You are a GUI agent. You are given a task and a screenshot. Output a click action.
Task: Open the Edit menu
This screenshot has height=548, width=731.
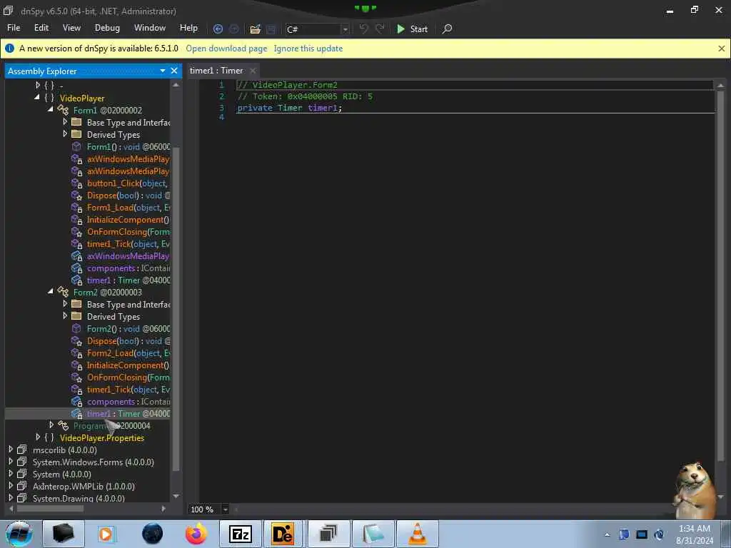coord(41,28)
